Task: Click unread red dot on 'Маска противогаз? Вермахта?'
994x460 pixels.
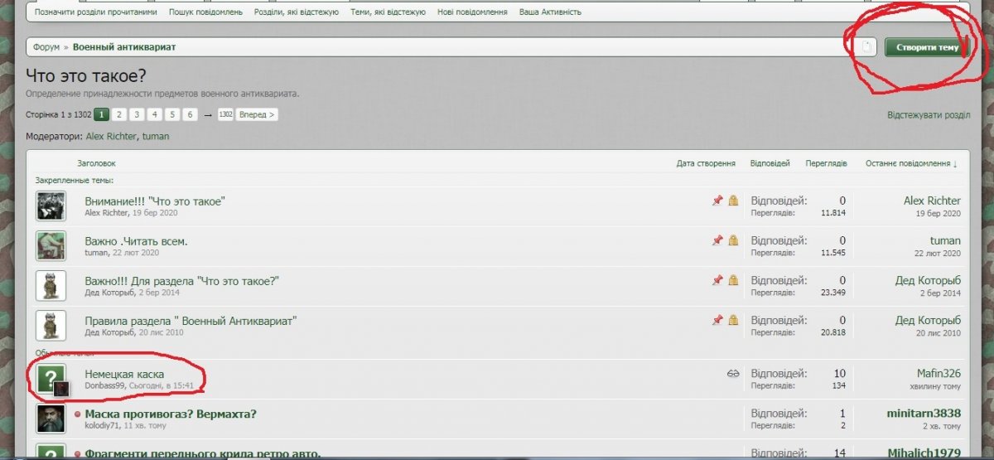Action: (78, 414)
